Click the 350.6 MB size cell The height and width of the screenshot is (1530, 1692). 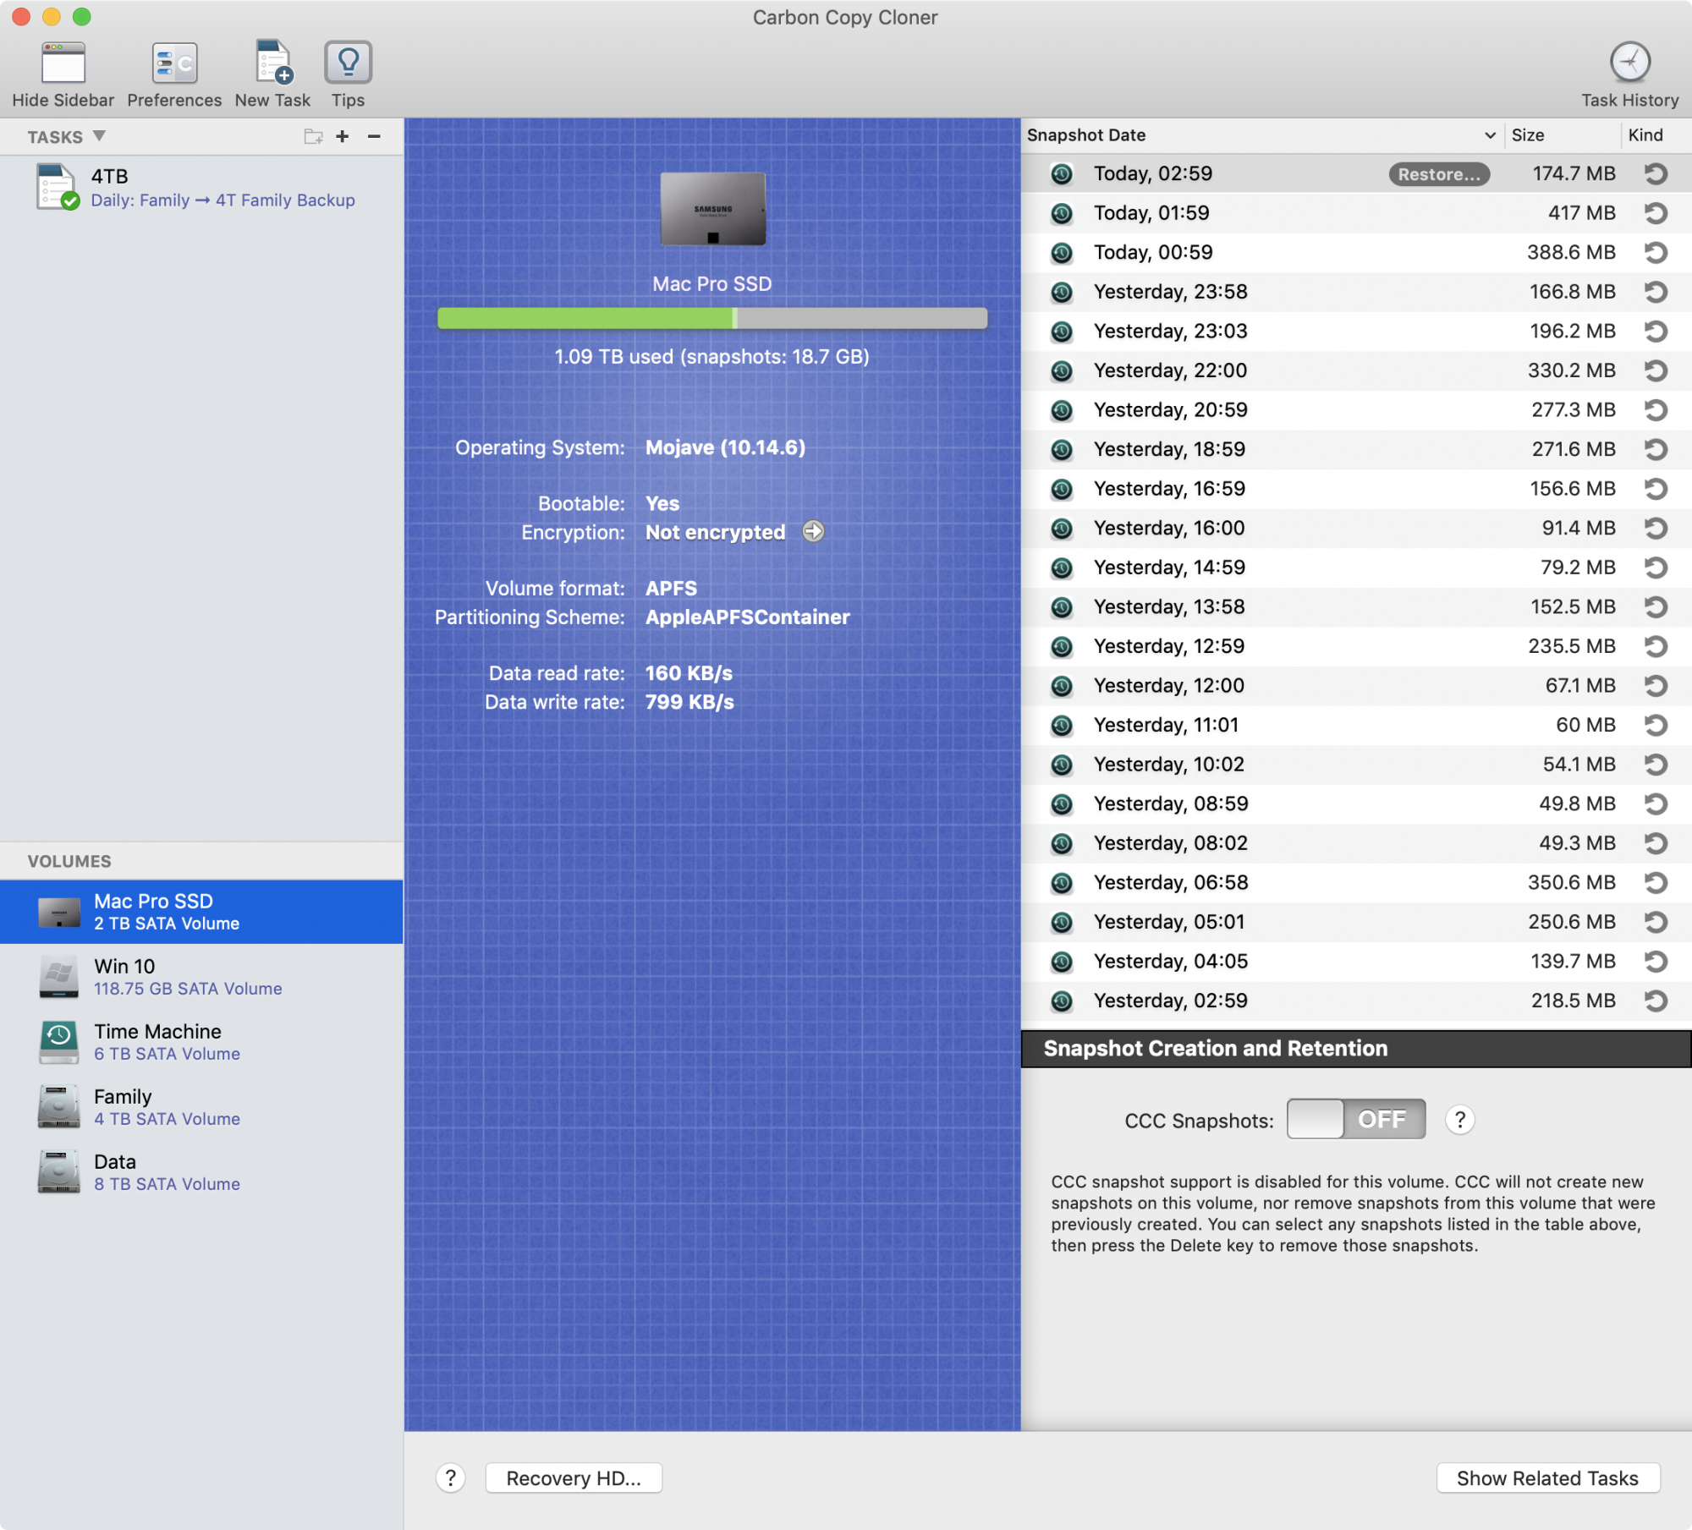click(1571, 883)
